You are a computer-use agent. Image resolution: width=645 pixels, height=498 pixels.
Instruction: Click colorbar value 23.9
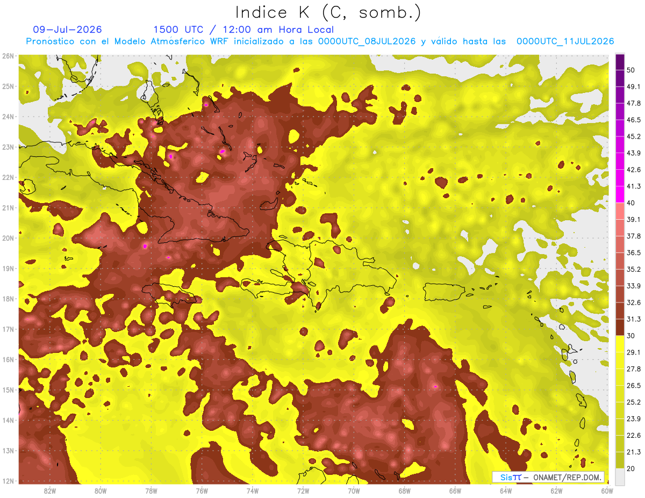(633, 419)
